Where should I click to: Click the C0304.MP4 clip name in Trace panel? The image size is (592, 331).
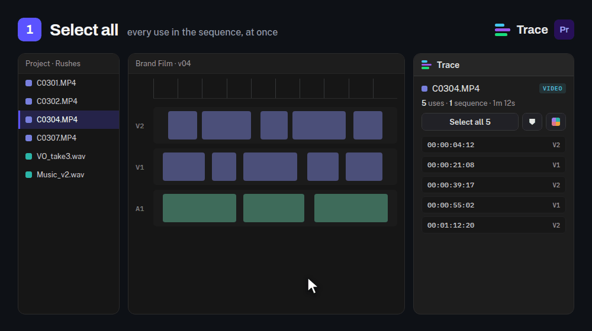[x=456, y=89]
